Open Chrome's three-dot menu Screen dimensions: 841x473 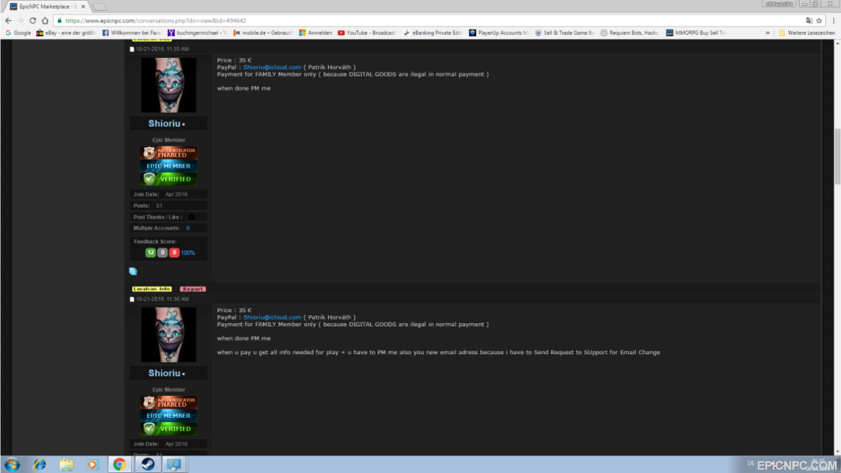coord(832,20)
